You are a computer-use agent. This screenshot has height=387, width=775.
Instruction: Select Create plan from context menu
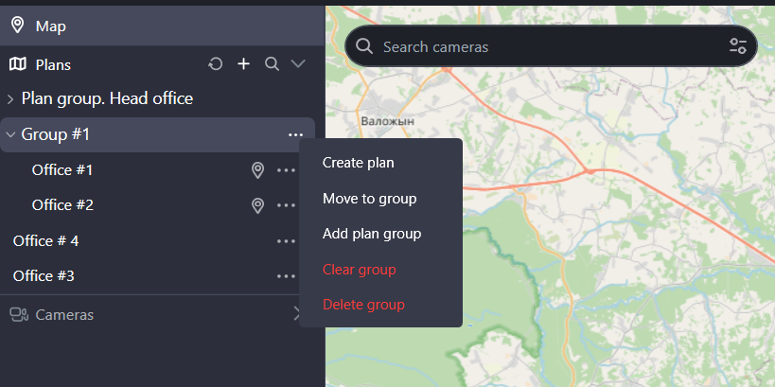click(x=358, y=163)
